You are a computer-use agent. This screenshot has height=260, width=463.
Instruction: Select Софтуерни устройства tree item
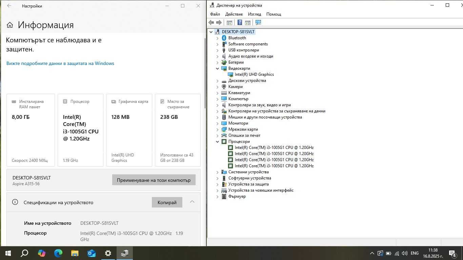250,178
